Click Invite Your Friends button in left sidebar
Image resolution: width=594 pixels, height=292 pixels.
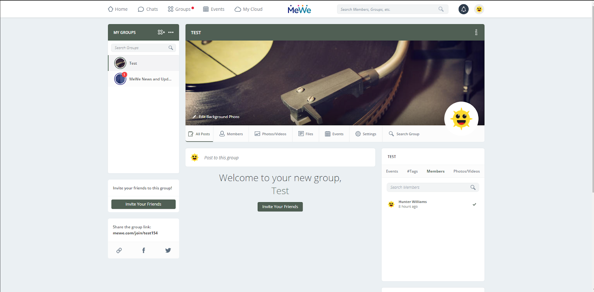143,204
